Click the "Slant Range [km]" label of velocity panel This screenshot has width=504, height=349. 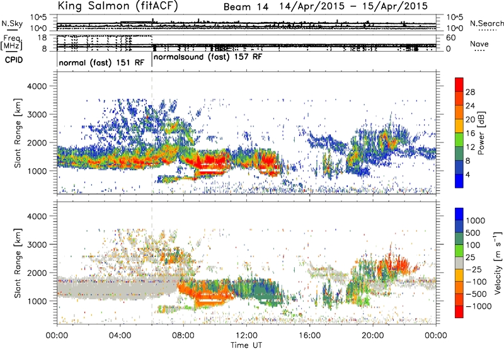coord(18,263)
